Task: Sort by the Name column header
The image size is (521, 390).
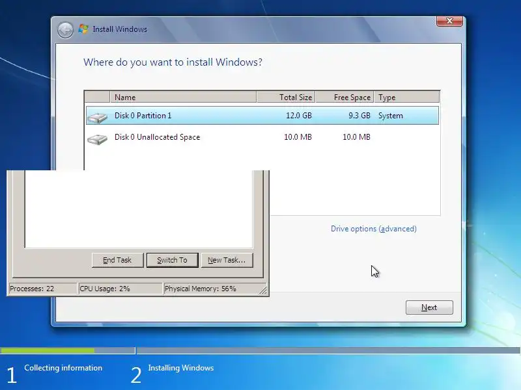Action: (183, 97)
